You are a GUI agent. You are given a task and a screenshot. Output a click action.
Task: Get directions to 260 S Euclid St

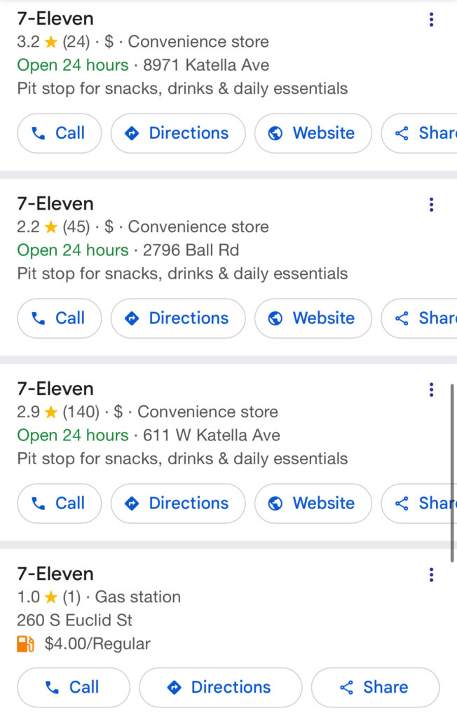coord(220,687)
